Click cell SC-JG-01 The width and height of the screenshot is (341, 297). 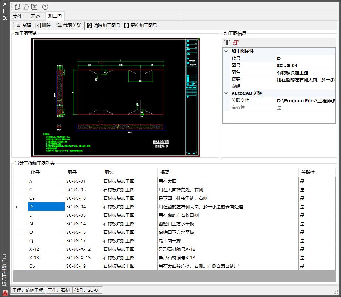click(83, 181)
